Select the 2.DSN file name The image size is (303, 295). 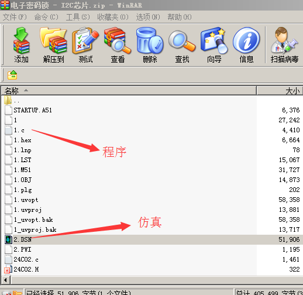pos(23,239)
